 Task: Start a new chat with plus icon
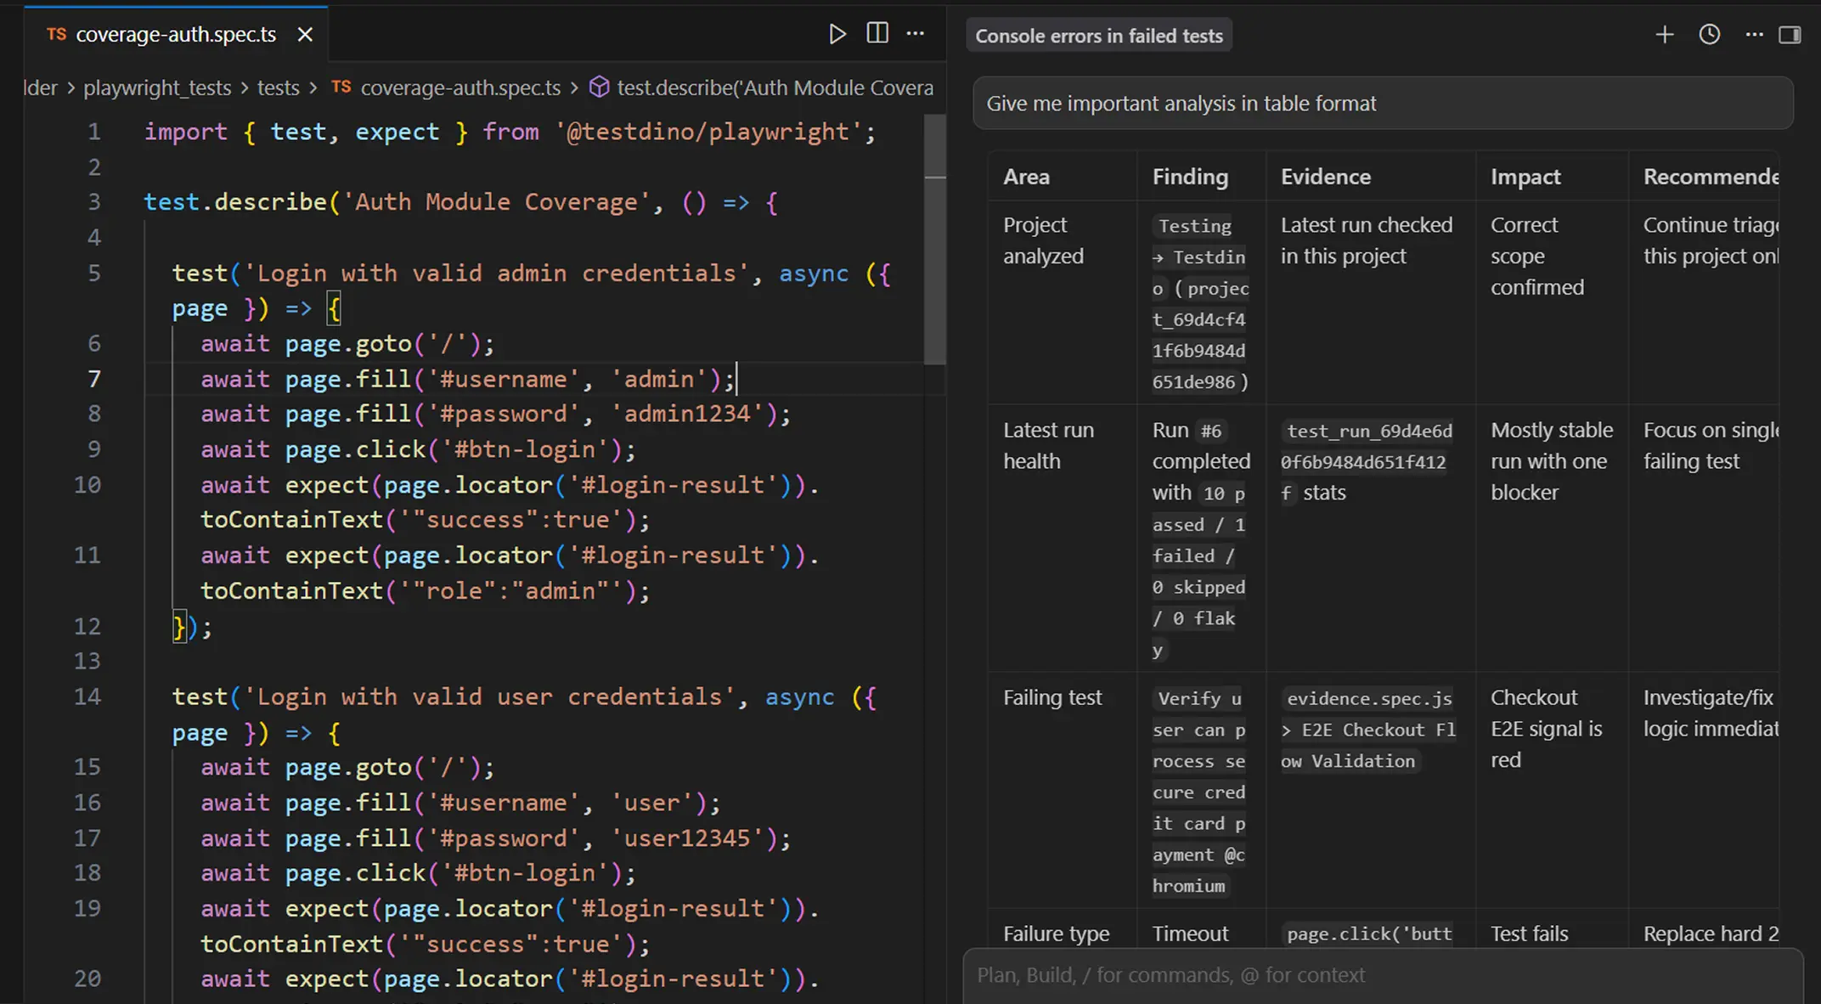coord(1665,35)
